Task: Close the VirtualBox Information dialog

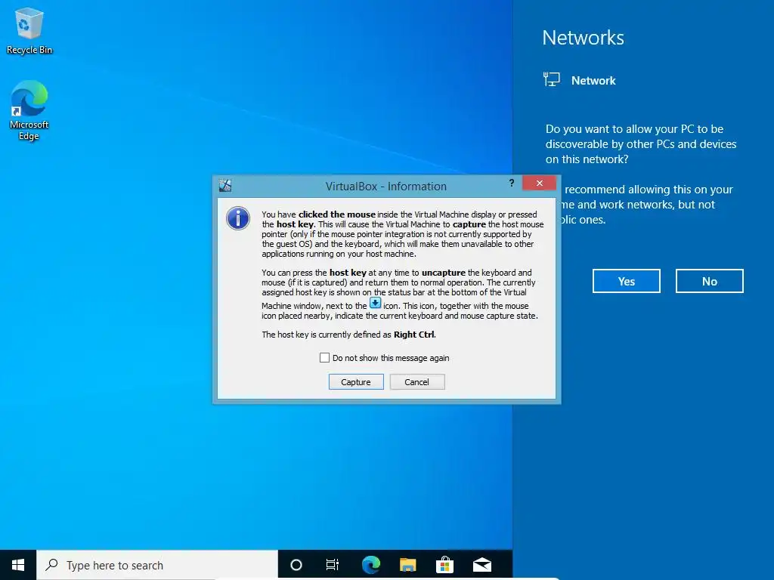Action: pyautogui.click(x=539, y=183)
